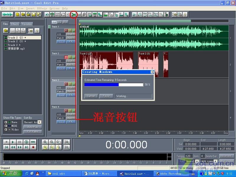The height and width of the screenshot is (177, 236).
Task: Open the File menu
Action: pos(4,9)
